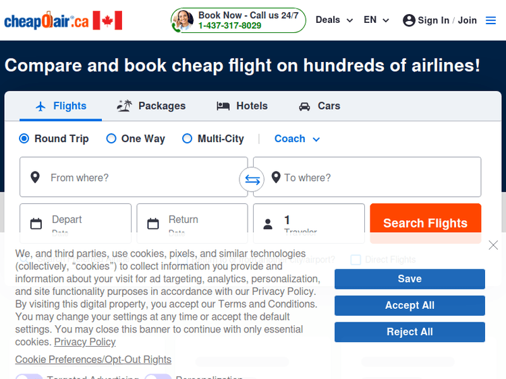This screenshot has width=506, height=379.
Task: Open the Deals dropdown menu
Action: tap(334, 20)
